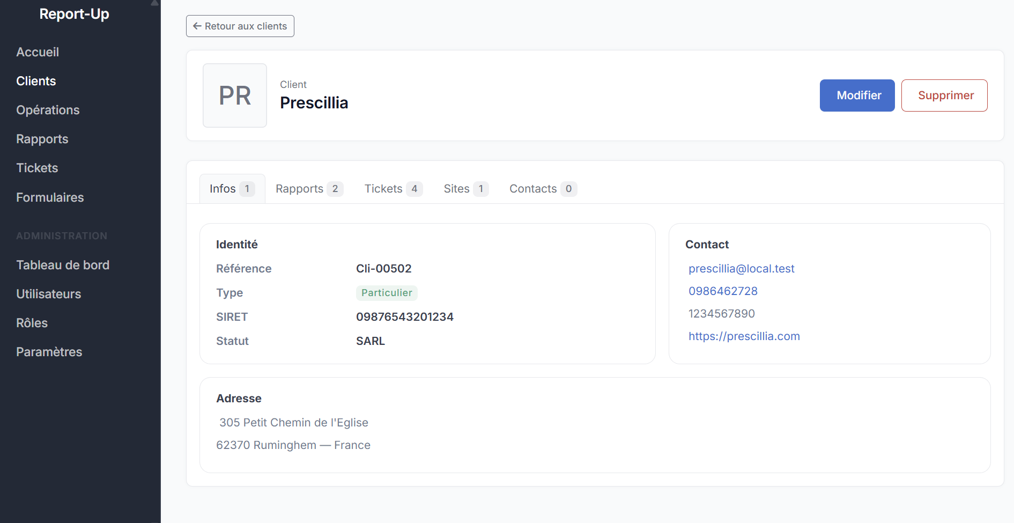Screen dimensions: 1014x523
Task: Click the Particulier type badge
Action: point(387,293)
